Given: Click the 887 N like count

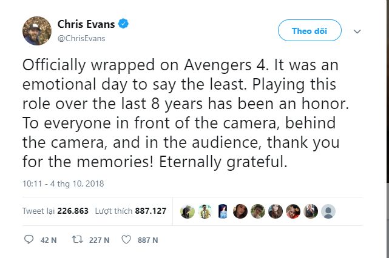Looking at the screenshot, I should pyautogui.click(x=147, y=240).
